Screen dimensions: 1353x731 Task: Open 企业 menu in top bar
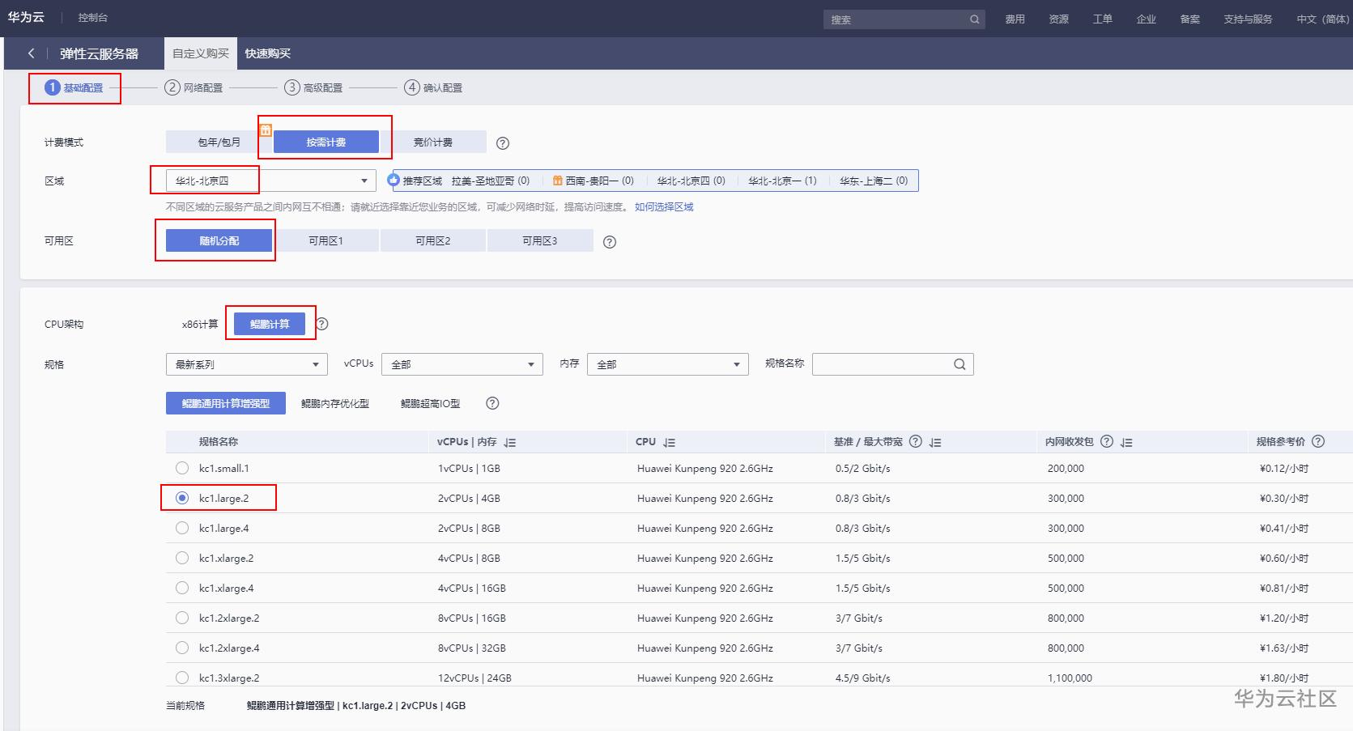tap(1147, 19)
